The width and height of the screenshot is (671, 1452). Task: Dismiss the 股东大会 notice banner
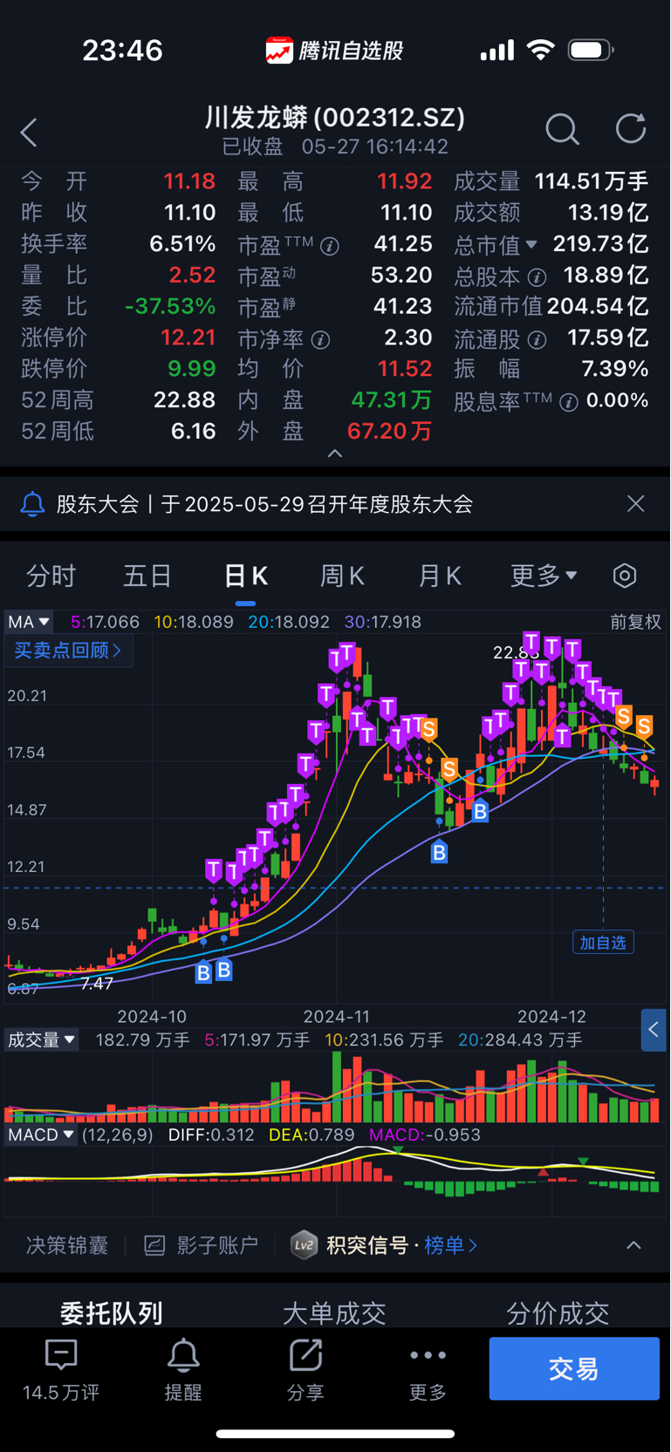[636, 503]
